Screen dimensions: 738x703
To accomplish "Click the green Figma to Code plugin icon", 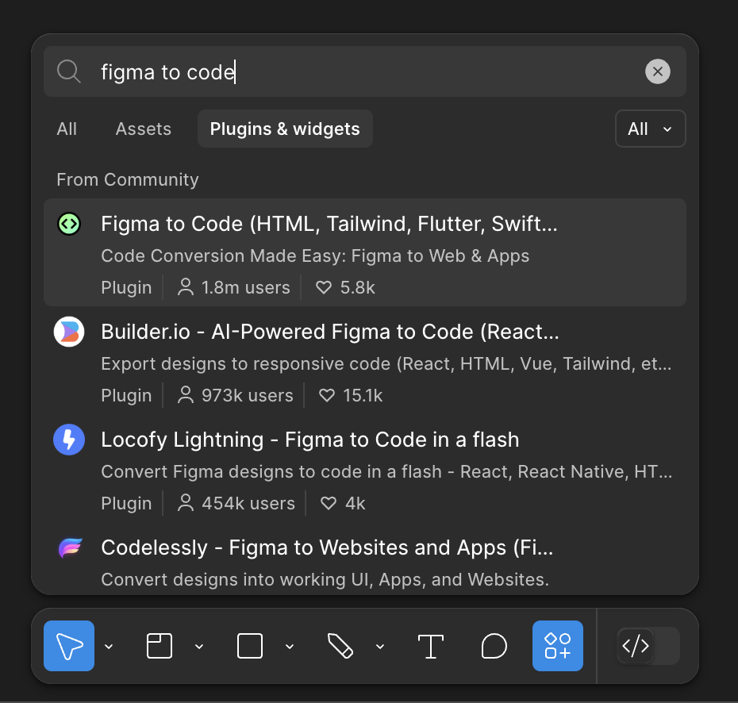I will point(69,224).
